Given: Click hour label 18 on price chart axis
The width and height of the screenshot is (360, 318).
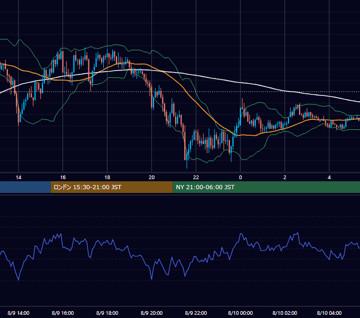Looking at the screenshot, I should (x=107, y=178).
